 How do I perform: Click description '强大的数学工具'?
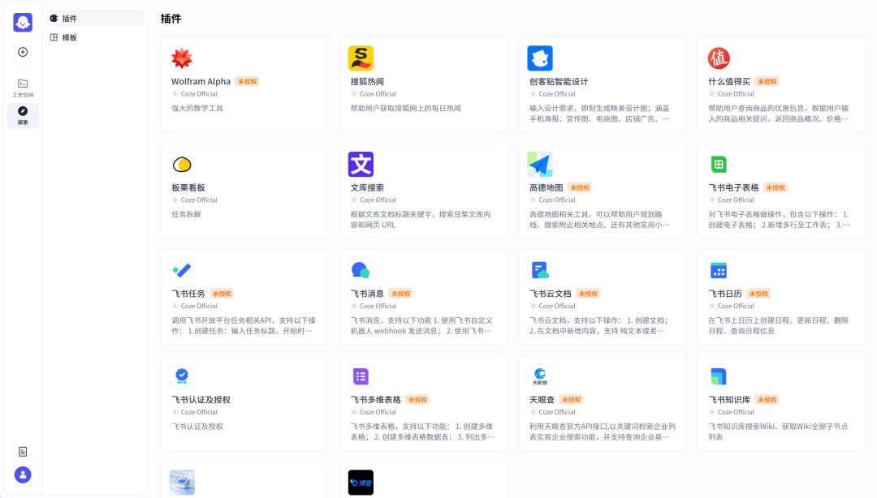(x=197, y=109)
